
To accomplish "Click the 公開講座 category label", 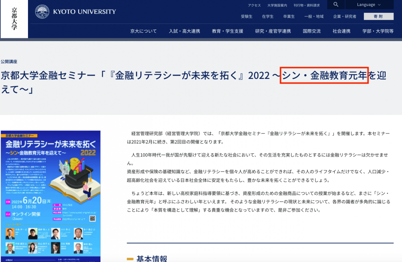I will tap(9, 62).
